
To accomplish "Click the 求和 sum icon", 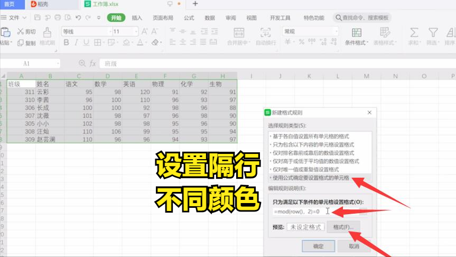I will click(x=414, y=36).
